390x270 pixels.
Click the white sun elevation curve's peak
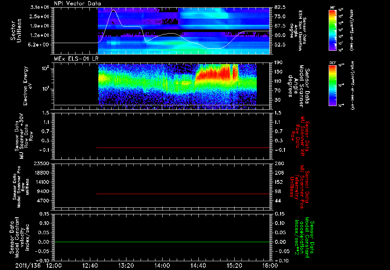click(x=113, y=10)
